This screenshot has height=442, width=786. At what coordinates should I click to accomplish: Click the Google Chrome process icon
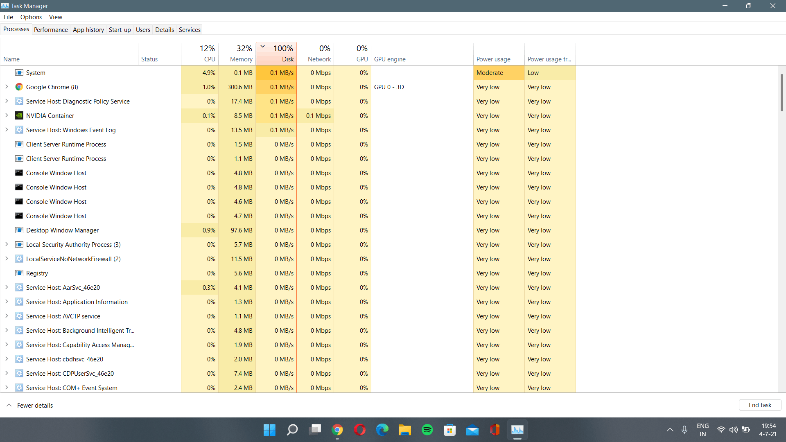19,87
